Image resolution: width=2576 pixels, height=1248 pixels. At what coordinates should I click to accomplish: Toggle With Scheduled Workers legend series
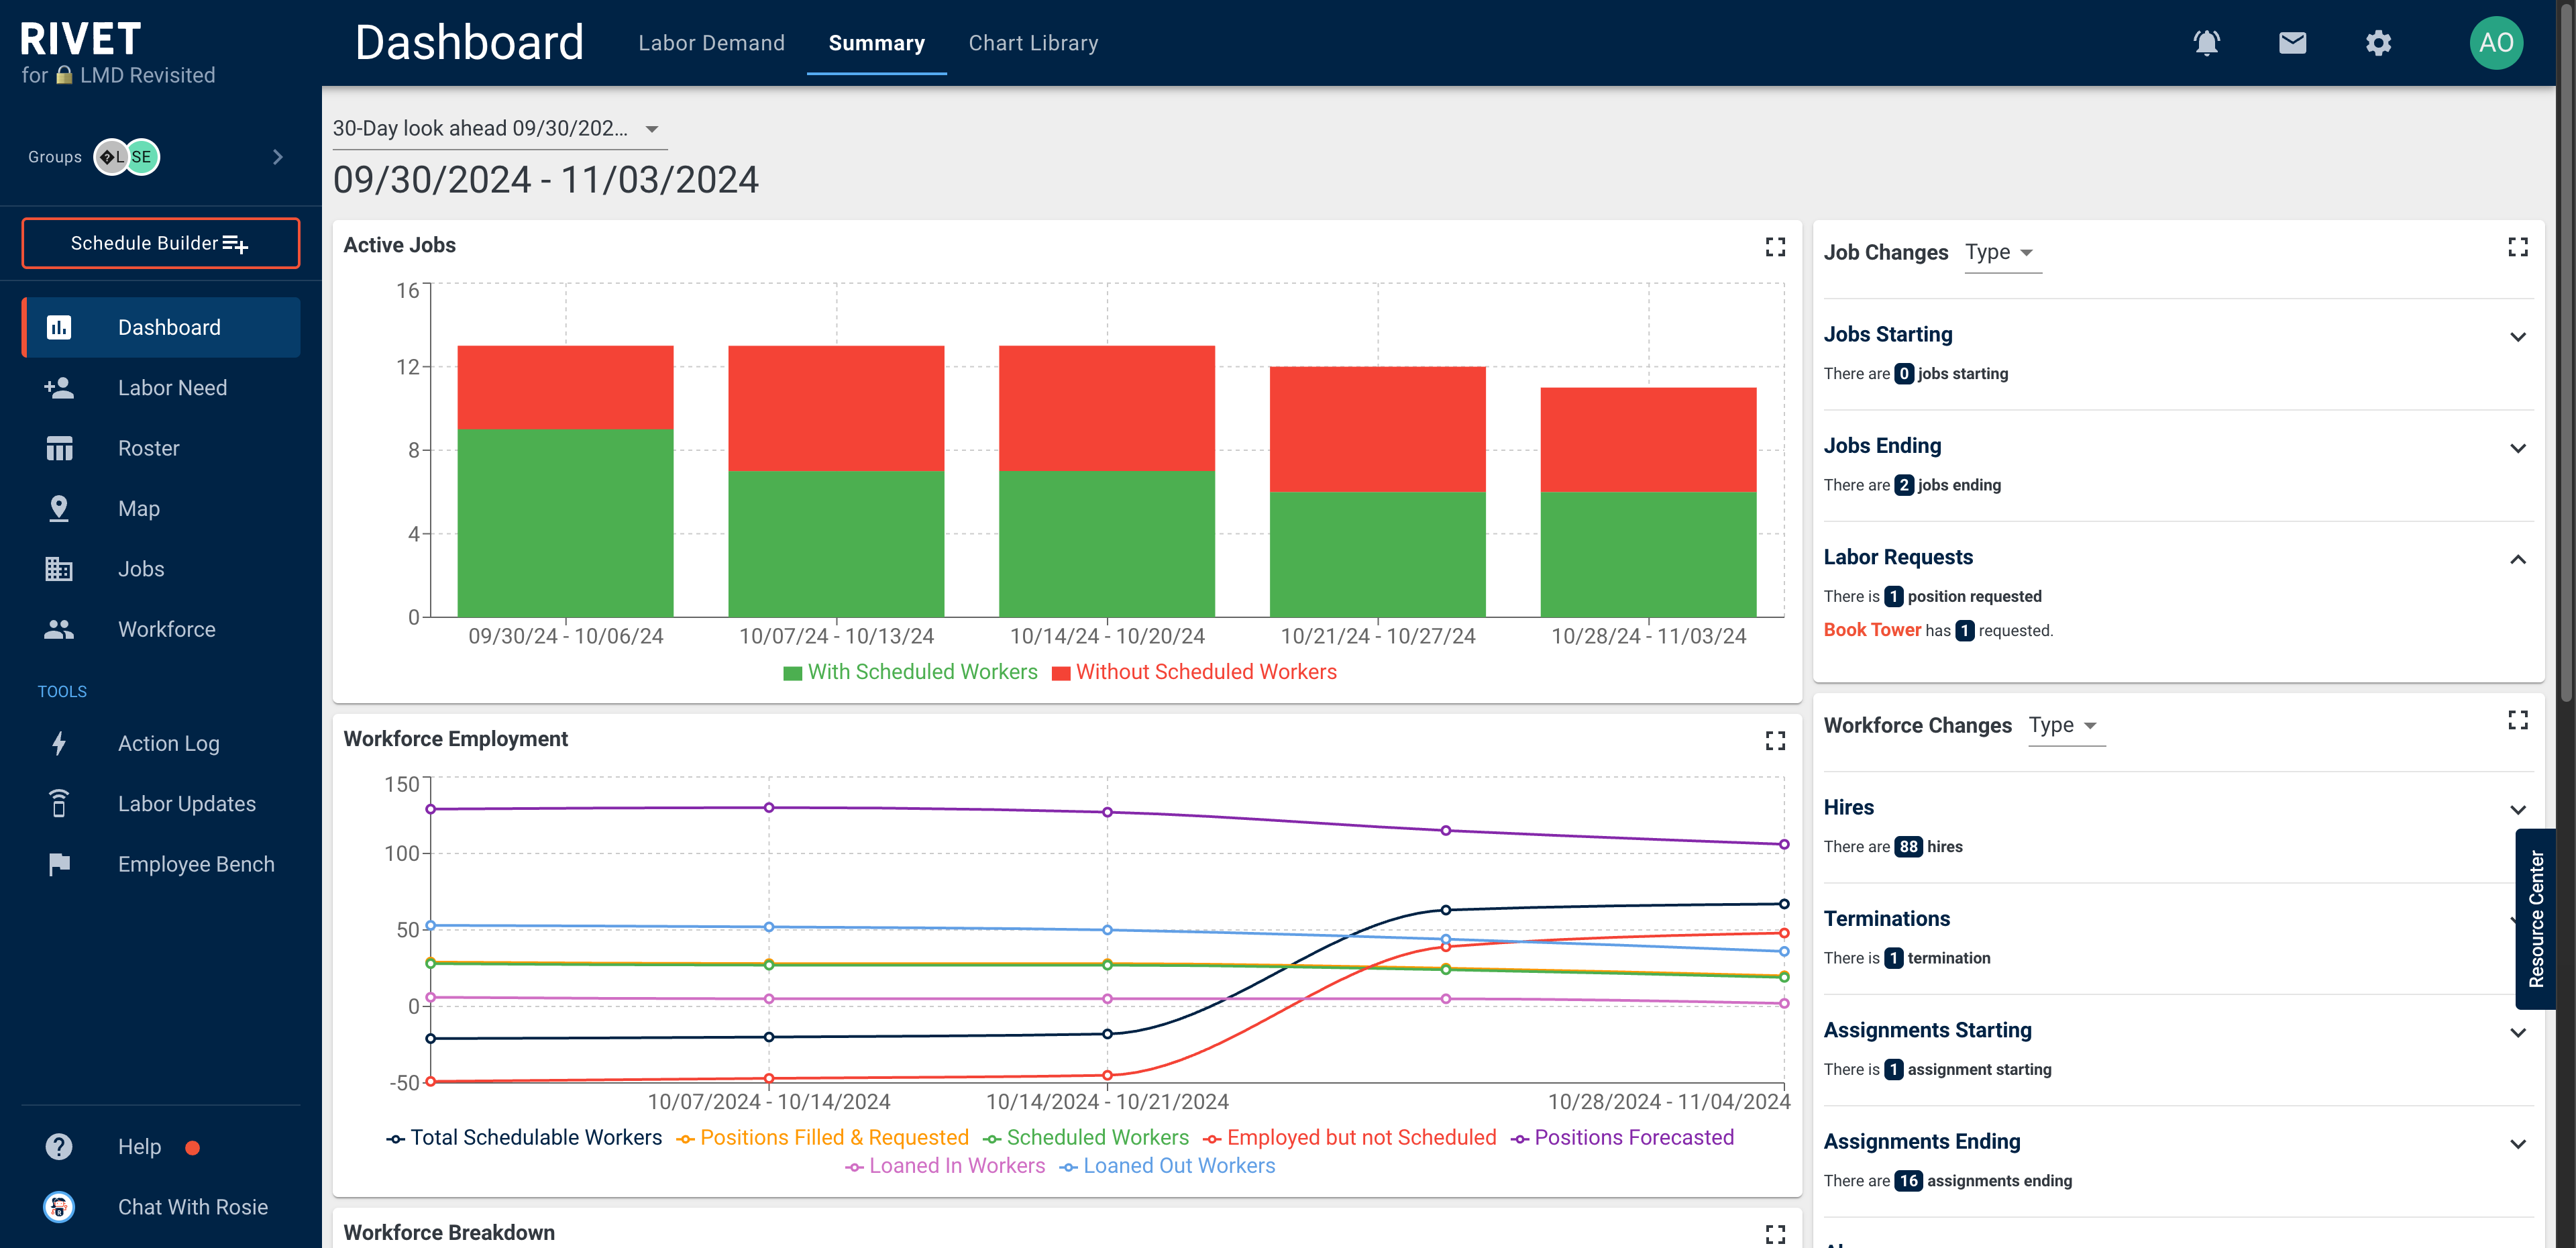(x=910, y=672)
